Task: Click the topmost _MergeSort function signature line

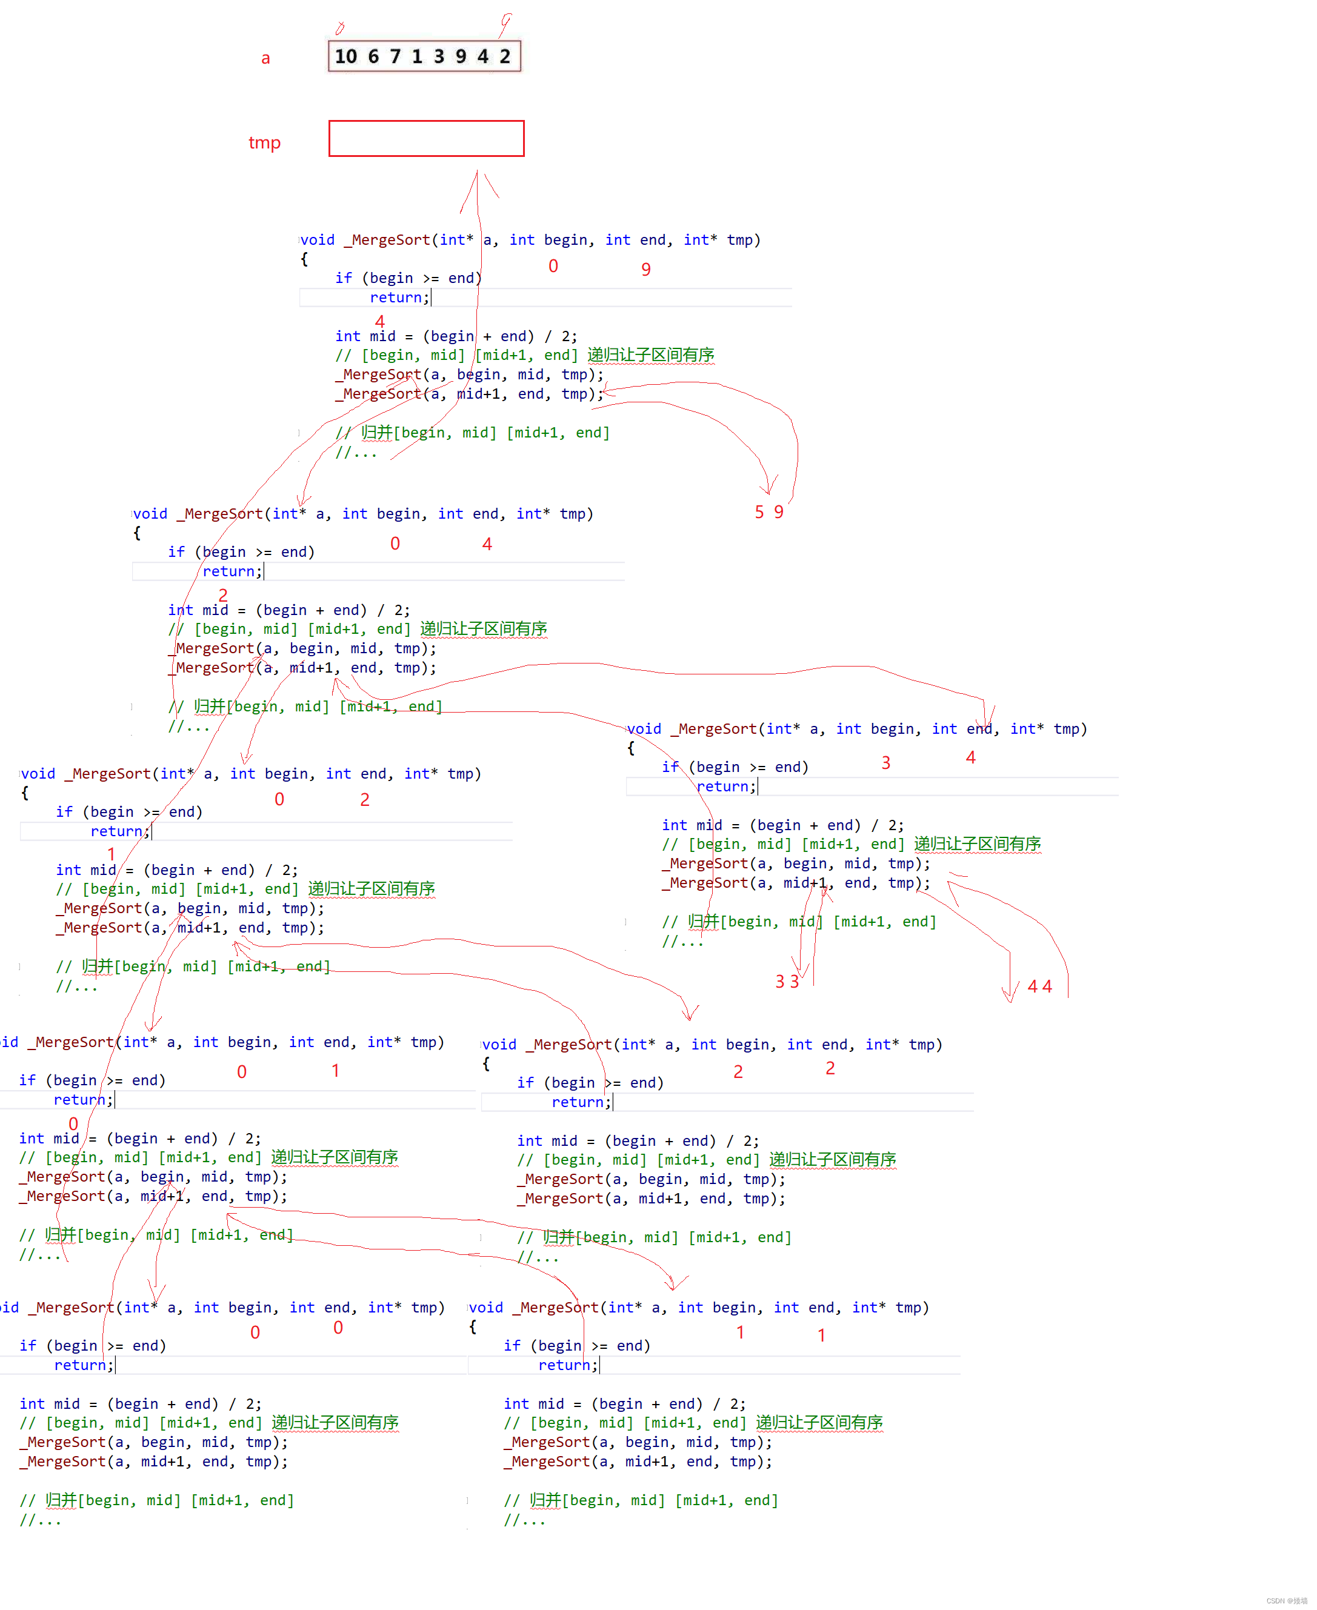Action: (x=530, y=239)
